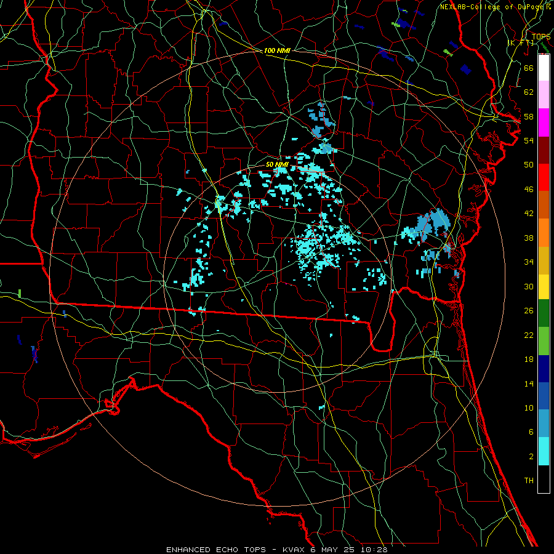Select the black TH threshold swatch
The image size is (554, 554).
544,479
